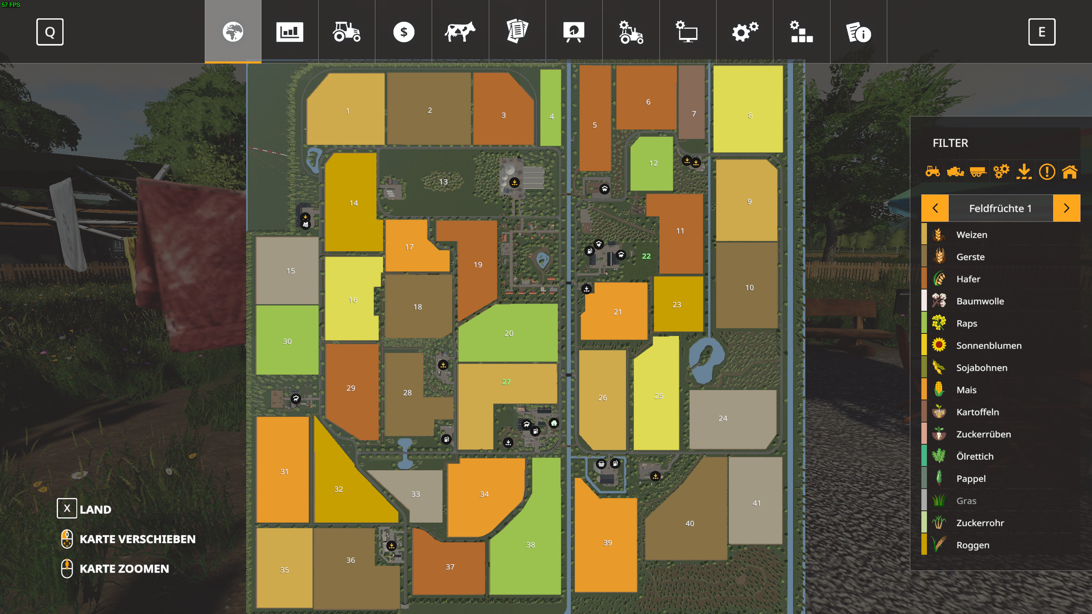
Task: Click the X Land key button
Action: pos(67,508)
